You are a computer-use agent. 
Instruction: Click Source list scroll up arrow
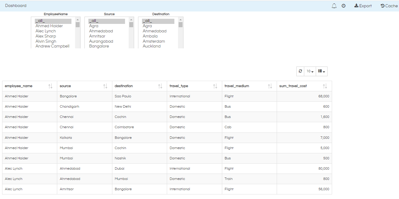(x=131, y=20)
